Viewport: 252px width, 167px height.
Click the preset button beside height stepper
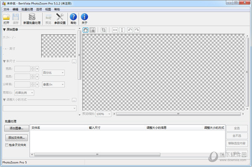[x=37, y=77]
